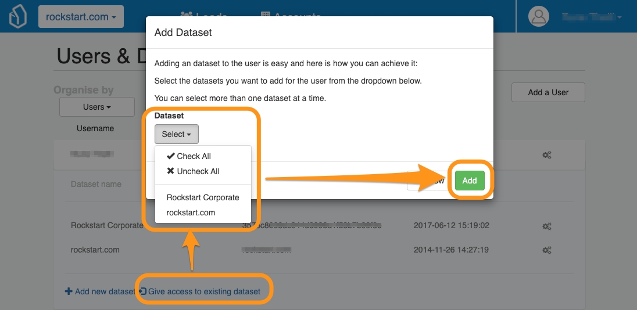Click the user avatar icon

point(539,16)
